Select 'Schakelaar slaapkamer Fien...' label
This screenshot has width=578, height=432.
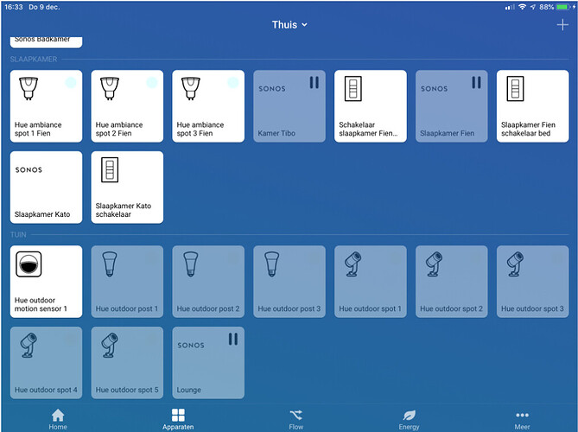tap(368, 129)
